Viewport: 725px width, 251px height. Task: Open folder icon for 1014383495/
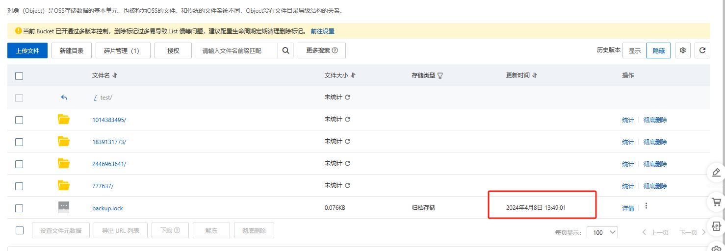click(64, 119)
